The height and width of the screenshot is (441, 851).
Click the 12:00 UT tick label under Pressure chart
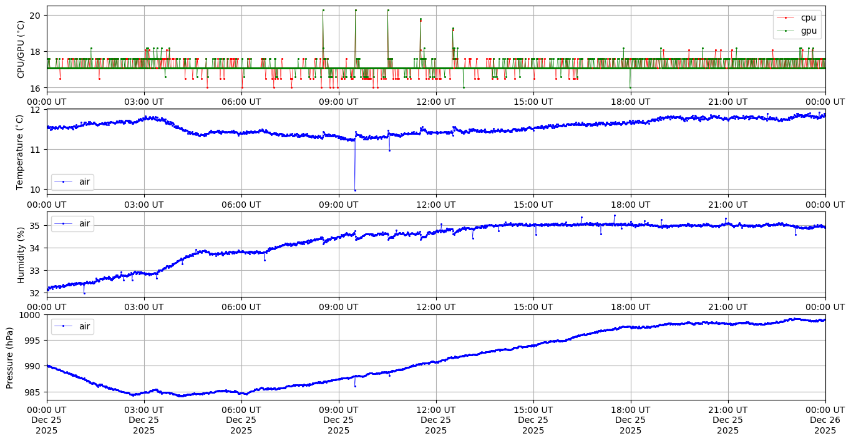[x=435, y=410]
